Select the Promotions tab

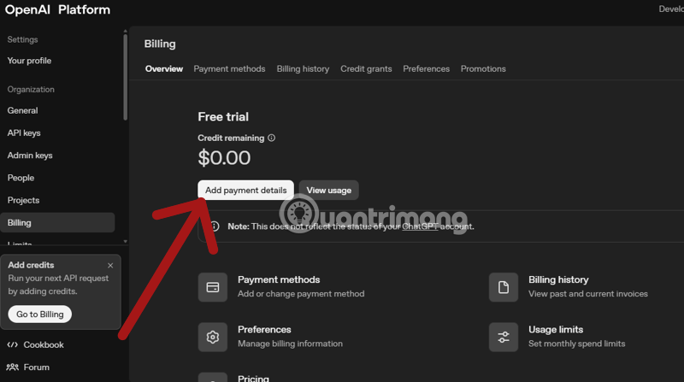(x=483, y=69)
